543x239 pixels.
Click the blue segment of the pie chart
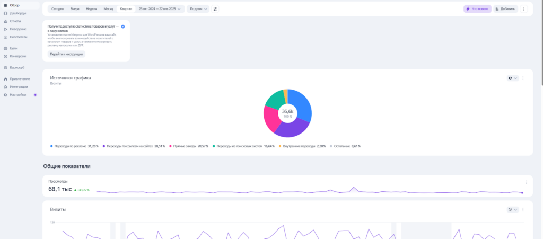pos(300,104)
